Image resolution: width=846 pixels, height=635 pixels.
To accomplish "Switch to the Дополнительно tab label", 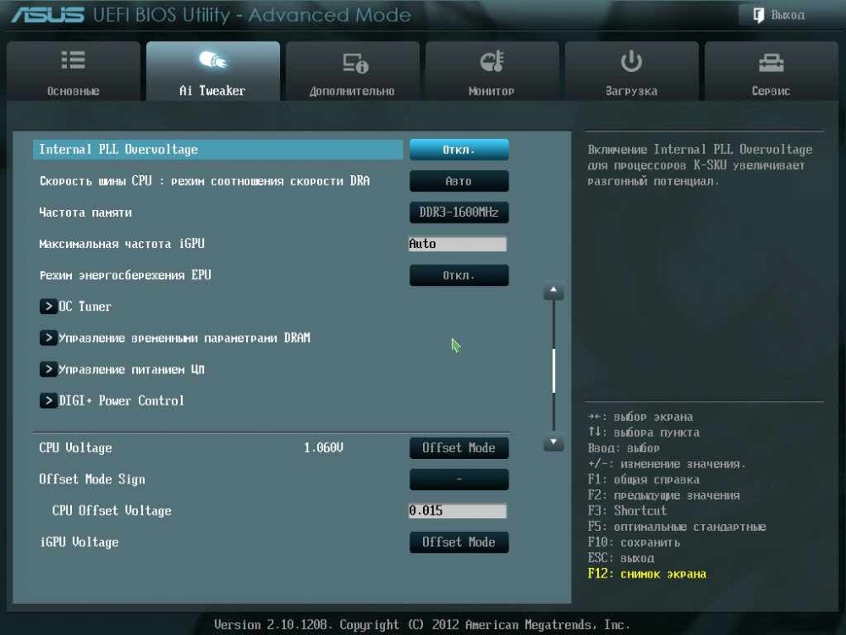I will [x=352, y=91].
